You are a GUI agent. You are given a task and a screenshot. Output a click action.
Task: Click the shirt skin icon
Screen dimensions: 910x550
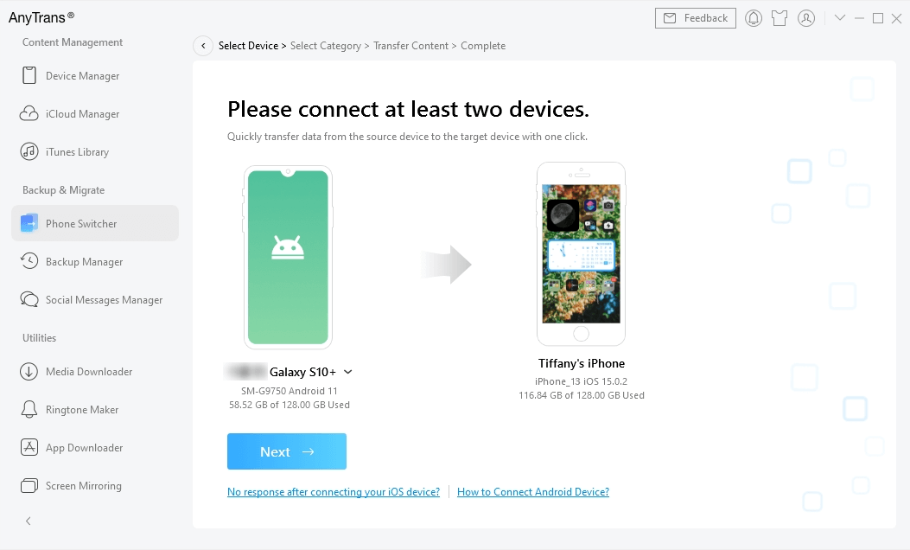(x=780, y=18)
